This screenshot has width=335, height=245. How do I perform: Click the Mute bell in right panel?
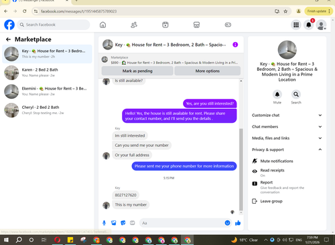[277, 94]
